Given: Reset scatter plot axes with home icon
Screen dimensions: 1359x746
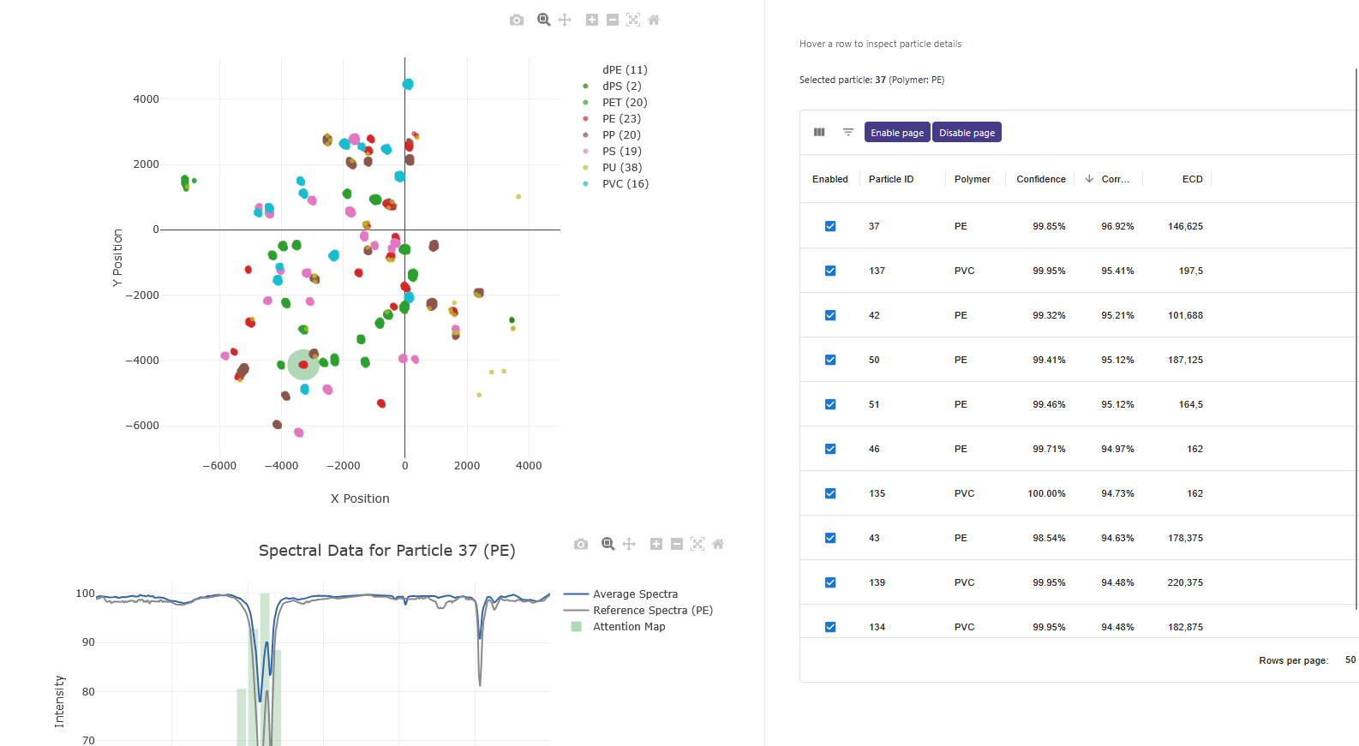Looking at the screenshot, I should (x=654, y=20).
